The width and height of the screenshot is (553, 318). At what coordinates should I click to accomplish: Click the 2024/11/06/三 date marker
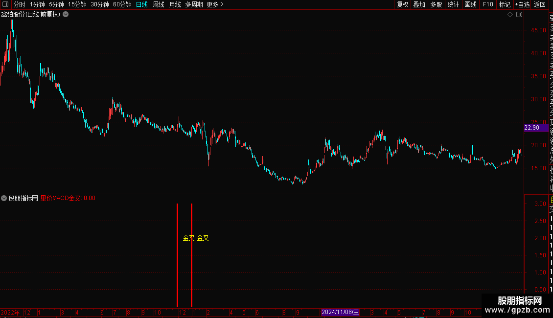340,312
